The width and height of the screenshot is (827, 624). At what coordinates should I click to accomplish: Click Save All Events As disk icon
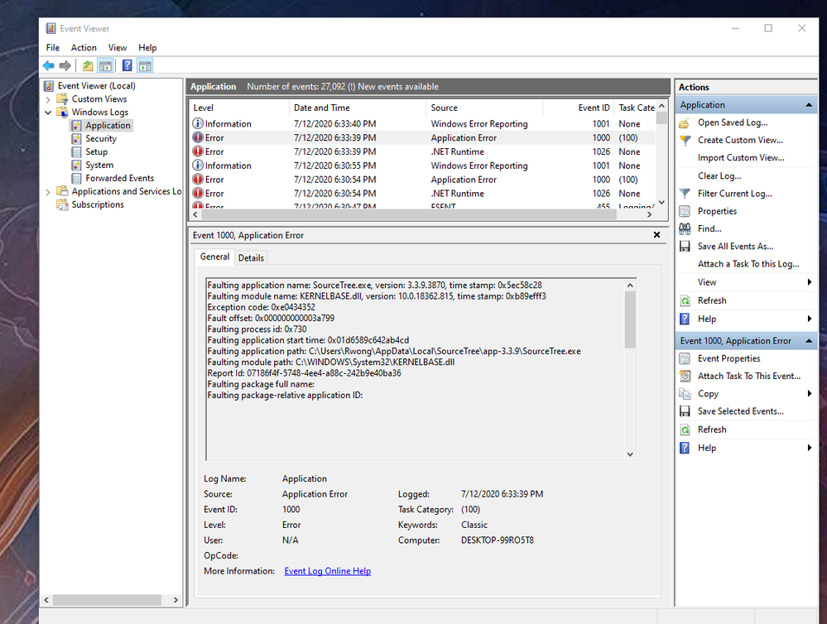tap(685, 247)
